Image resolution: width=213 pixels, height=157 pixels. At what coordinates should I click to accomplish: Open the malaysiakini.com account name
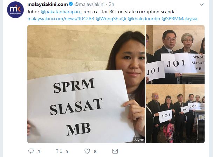[48, 4]
